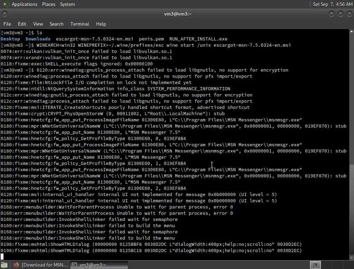Viewport: 354px width, 269px height.
Task: Click the clock showing Sat Sep 7
Action: (333, 4)
